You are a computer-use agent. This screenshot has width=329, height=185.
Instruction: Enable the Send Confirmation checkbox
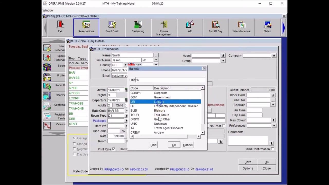click(272, 149)
